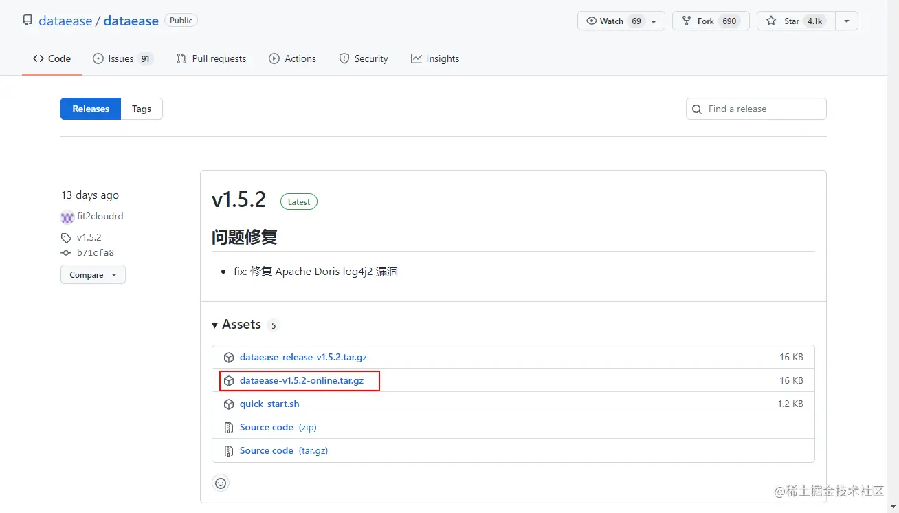Add a reaction with the smiley button

click(x=221, y=483)
